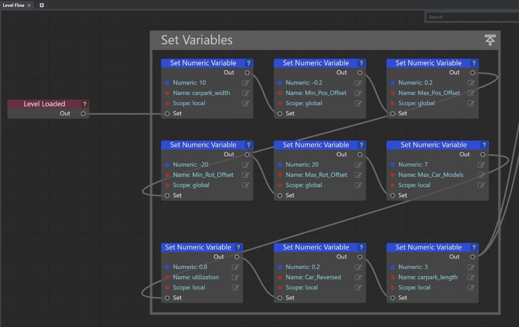The width and height of the screenshot is (519, 327).
Task: Switch to the Level Flow tab
Action: pos(14,5)
